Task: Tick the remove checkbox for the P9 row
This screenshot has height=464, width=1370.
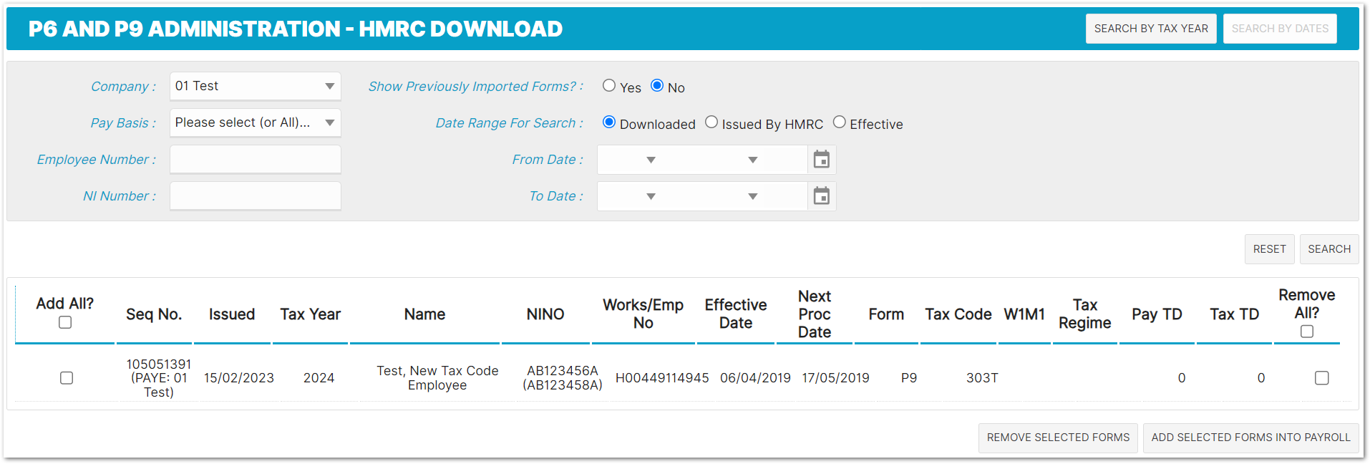Action: coord(1321,377)
